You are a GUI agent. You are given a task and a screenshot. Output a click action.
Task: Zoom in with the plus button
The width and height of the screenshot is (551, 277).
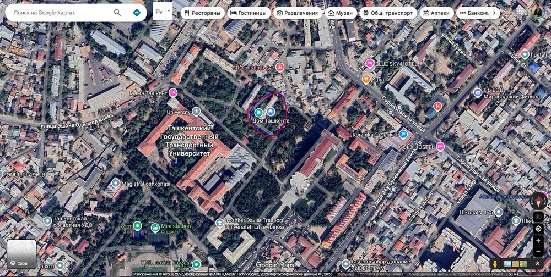(x=538, y=241)
